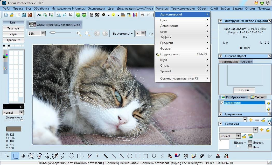272x165 pixels.
Task: Click the gray-brown current color swatch
Action: coord(14,129)
